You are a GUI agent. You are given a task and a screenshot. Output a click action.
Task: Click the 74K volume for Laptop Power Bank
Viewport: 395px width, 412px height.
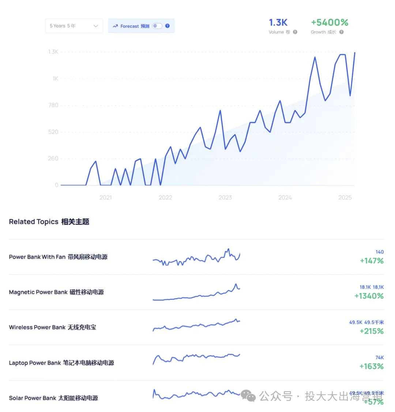pos(380,357)
